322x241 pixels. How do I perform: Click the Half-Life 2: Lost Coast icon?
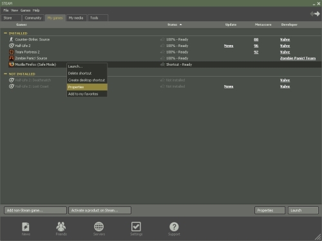12,86
